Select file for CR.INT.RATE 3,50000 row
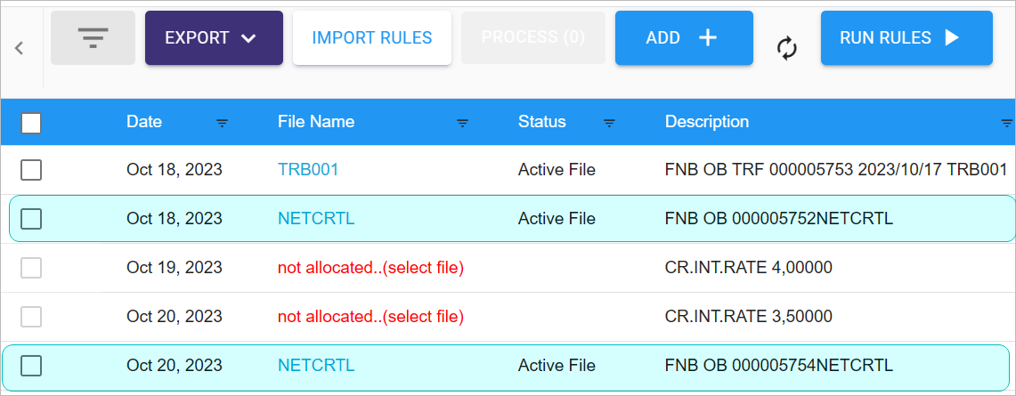 pos(370,317)
